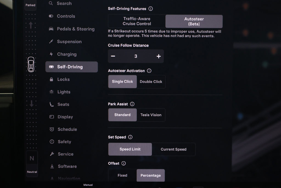Screen dimensions: 281x188
Task: Select Autosteer (Beta) option
Action: click(x=194, y=21)
